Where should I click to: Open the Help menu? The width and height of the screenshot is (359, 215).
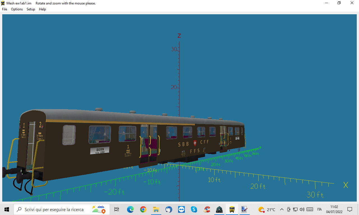42,9
